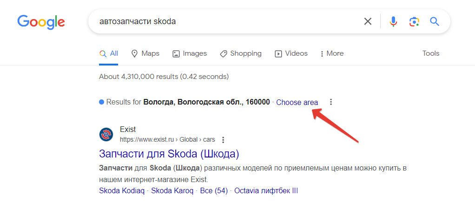Open the Tools options
475x203 pixels.
point(431,53)
